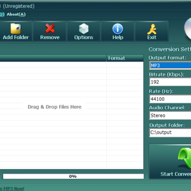Open Help with the blue info icon
The width and height of the screenshot is (191, 191).
coord(118,29)
